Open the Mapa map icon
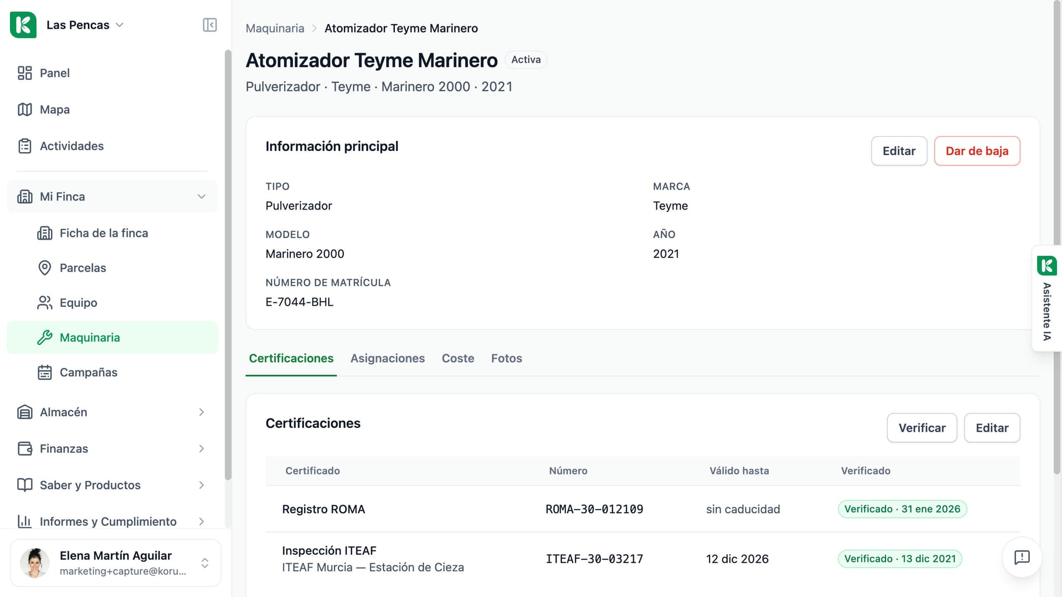This screenshot has width=1062, height=597. pyautogui.click(x=25, y=109)
